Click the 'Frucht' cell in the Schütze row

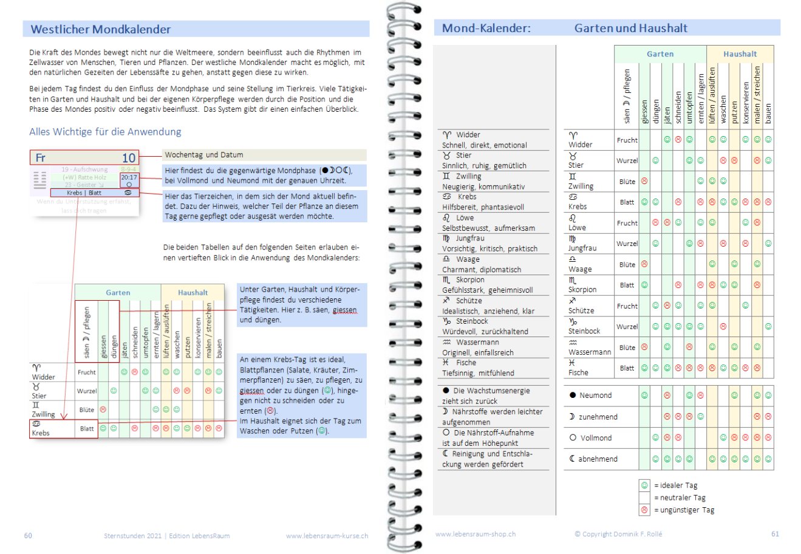(627, 306)
